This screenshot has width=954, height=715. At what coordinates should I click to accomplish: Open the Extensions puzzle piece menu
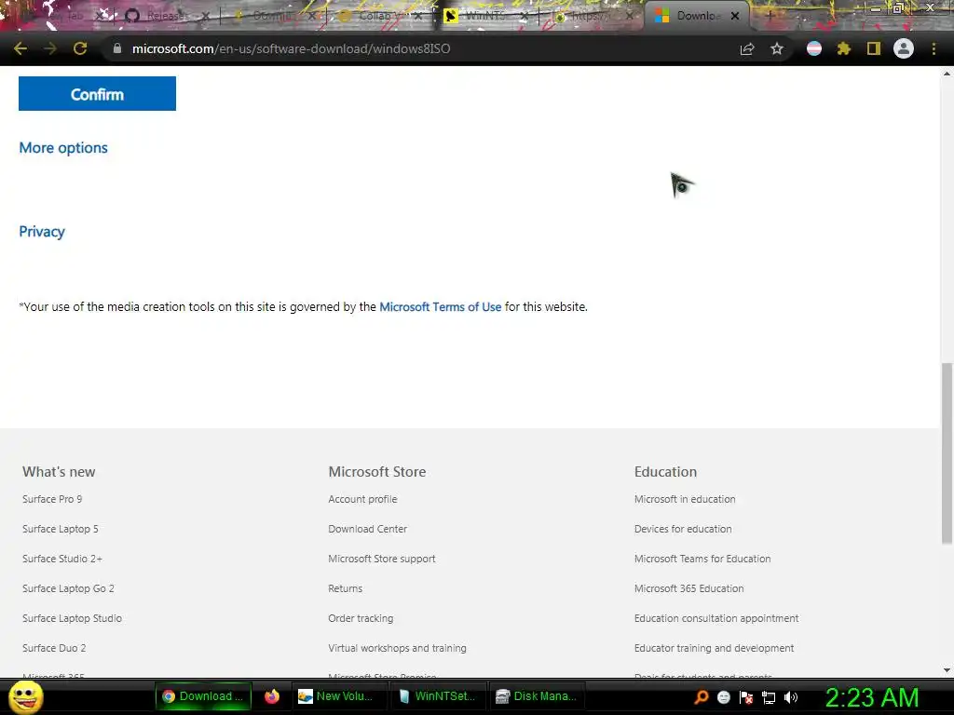coord(844,48)
